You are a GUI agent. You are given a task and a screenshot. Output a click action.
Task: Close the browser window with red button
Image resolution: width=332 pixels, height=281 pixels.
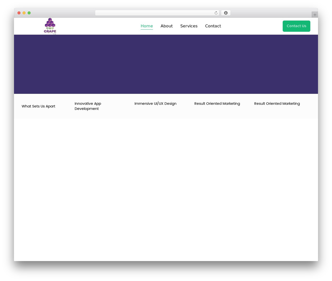[x=19, y=13]
